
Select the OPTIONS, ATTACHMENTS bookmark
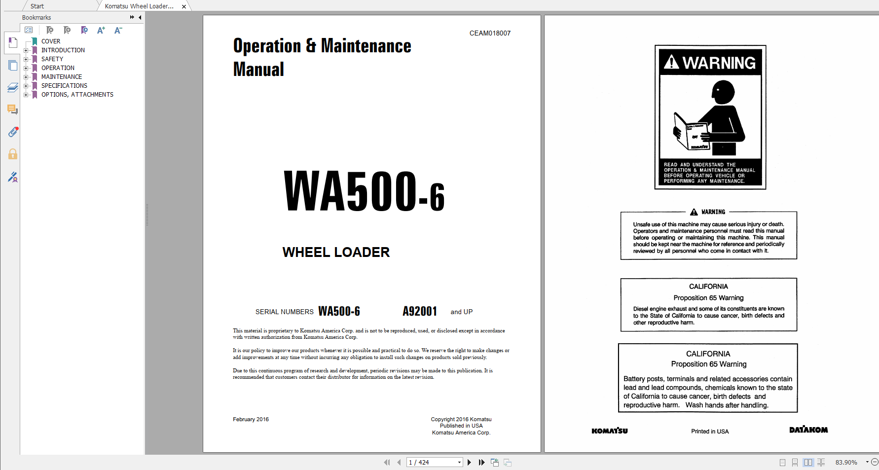click(77, 95)
